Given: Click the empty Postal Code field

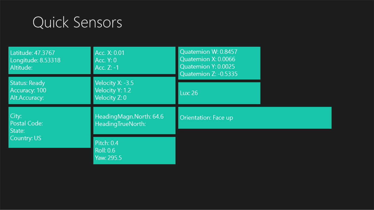Looking at the screenshot, I should [x=26, y=123].
